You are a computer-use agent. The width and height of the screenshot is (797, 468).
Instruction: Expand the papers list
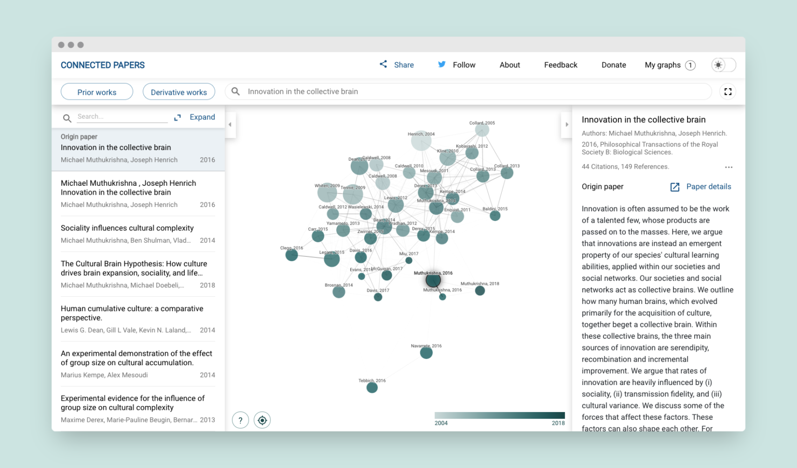pyautogui.click(x=202, y=117)
